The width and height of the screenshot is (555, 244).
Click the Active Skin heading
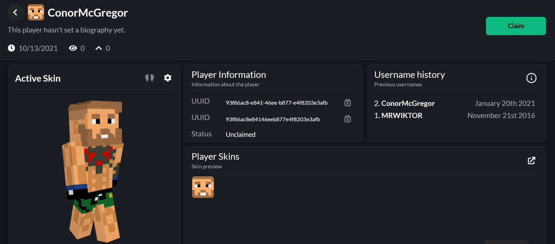click(38, 78)
